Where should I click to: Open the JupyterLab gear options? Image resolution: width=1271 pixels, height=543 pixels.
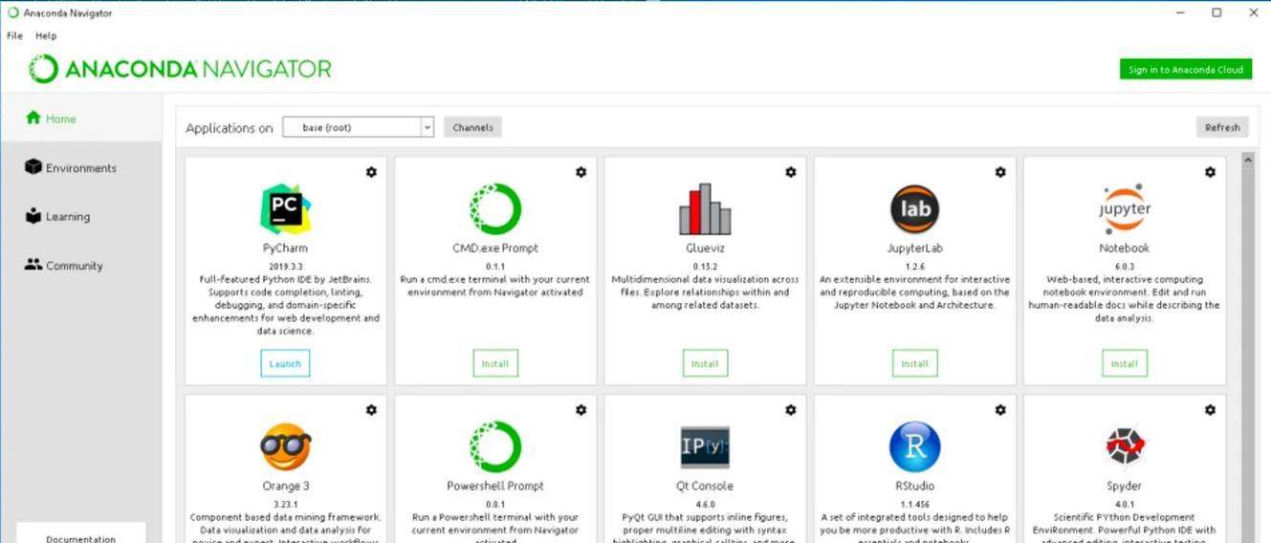[x=999, y=172]
